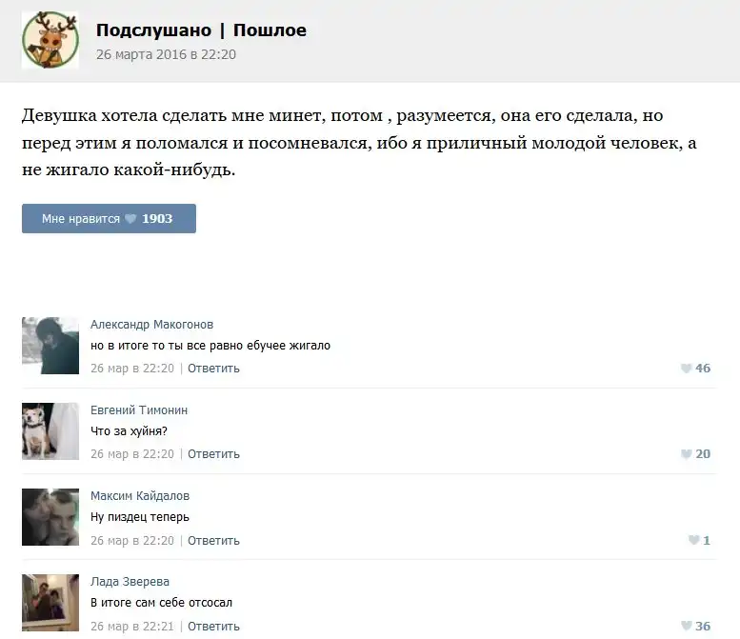Click the deer avatar of the community
This screenshot has width=740, height=639.
coord(50,40)
